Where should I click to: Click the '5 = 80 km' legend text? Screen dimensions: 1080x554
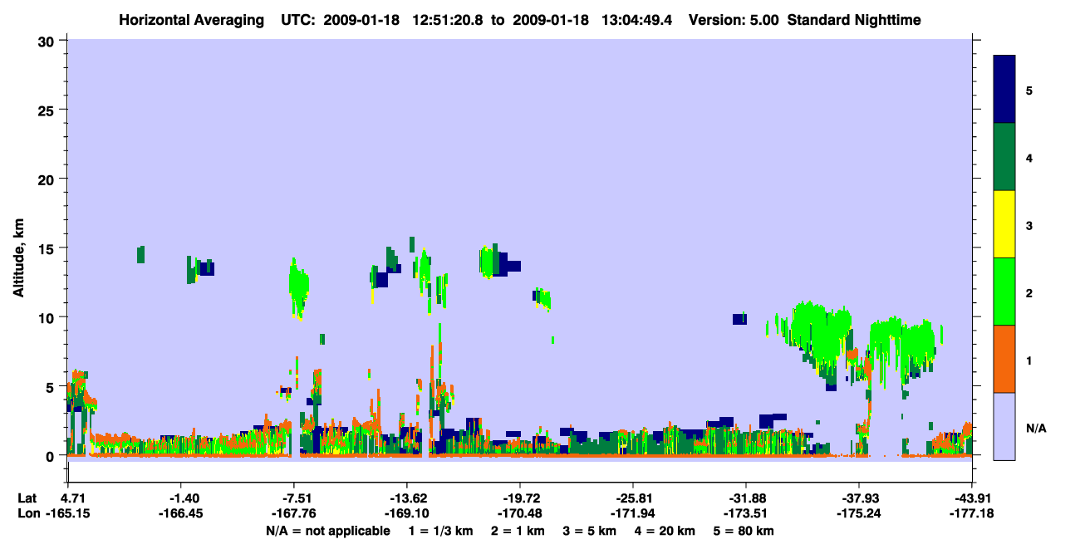click(744, 531)
